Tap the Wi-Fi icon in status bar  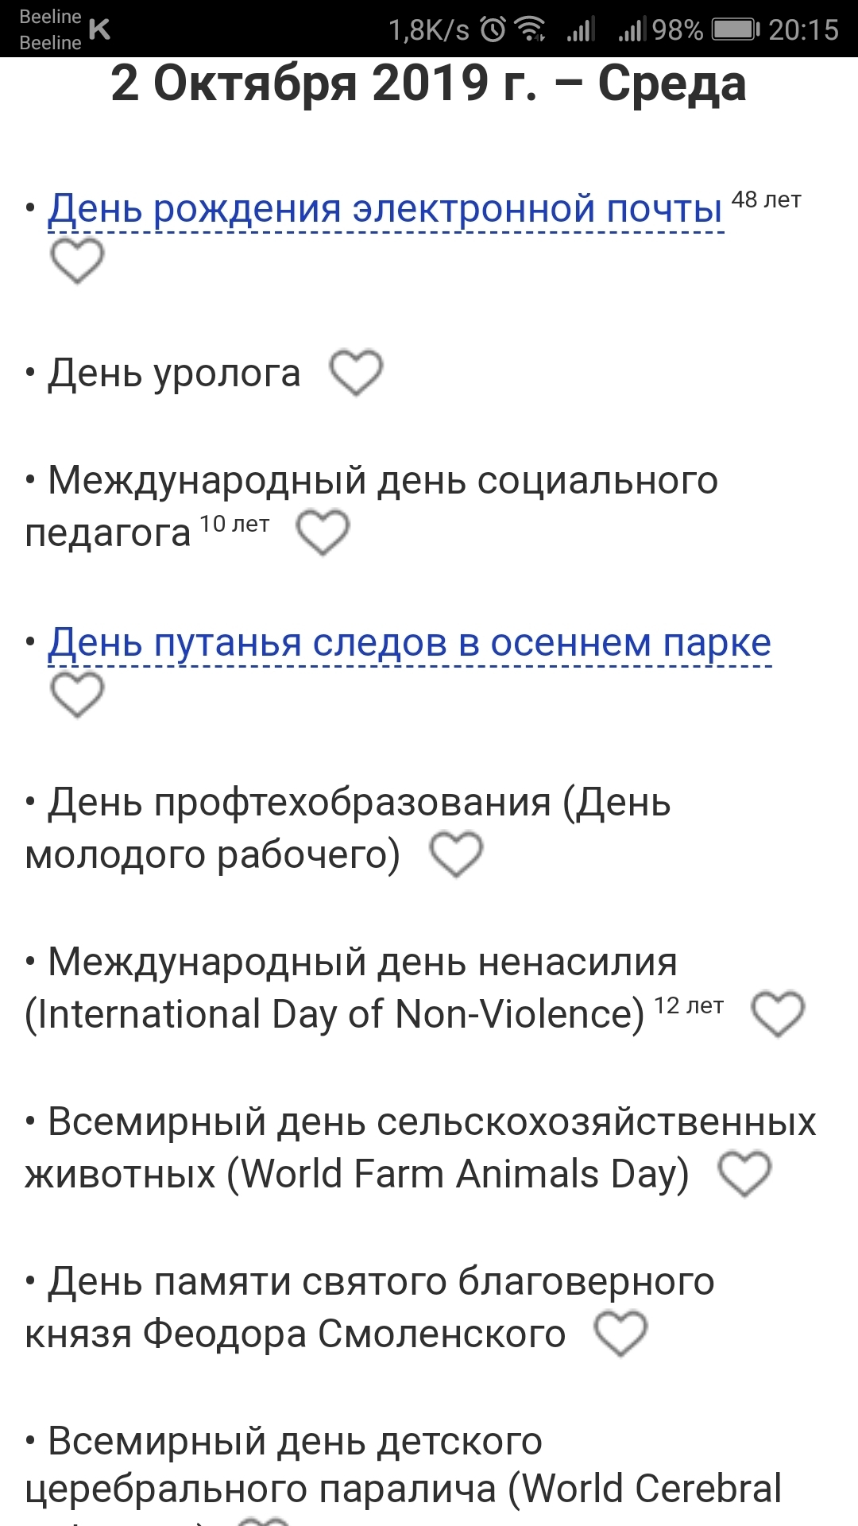[530, 30]
